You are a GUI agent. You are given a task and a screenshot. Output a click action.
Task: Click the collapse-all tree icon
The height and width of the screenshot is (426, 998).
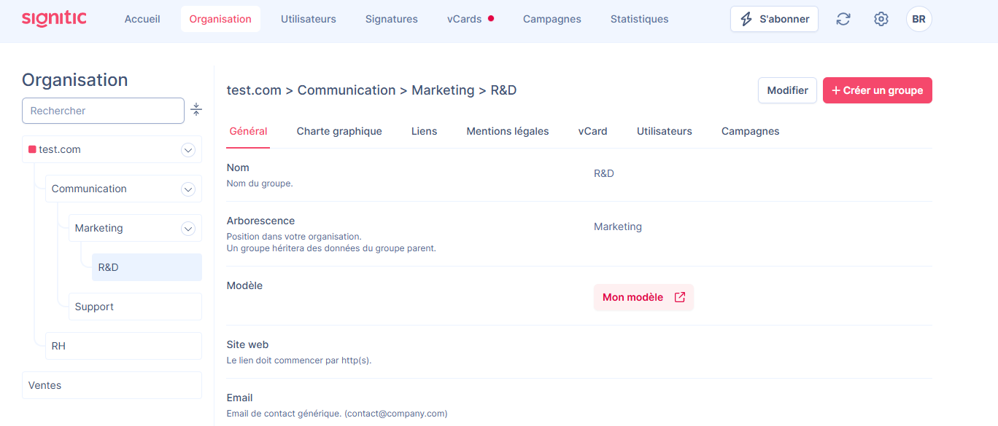[x=196, y=110]
